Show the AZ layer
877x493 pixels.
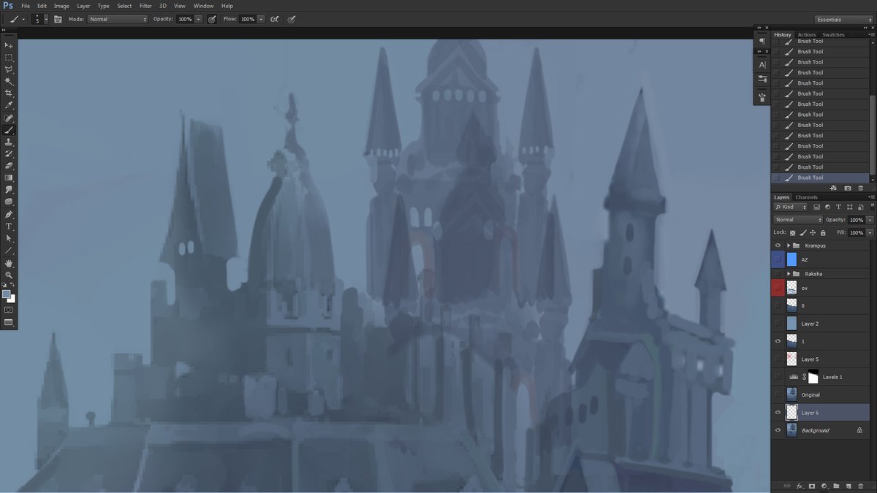[778, 259]
